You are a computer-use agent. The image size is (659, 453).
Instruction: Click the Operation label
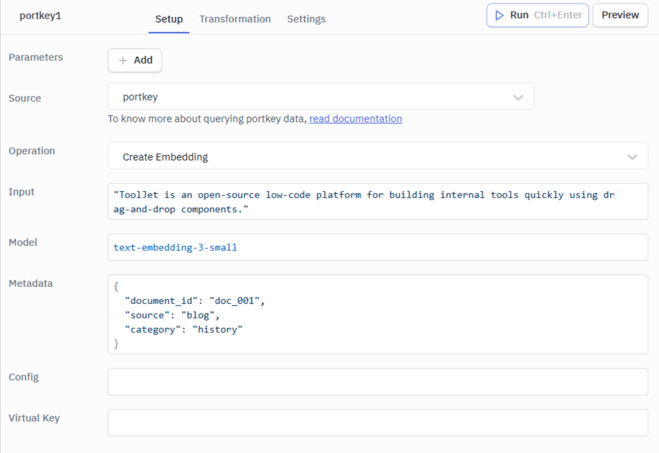pyautogui.click(x=31, y=151)
